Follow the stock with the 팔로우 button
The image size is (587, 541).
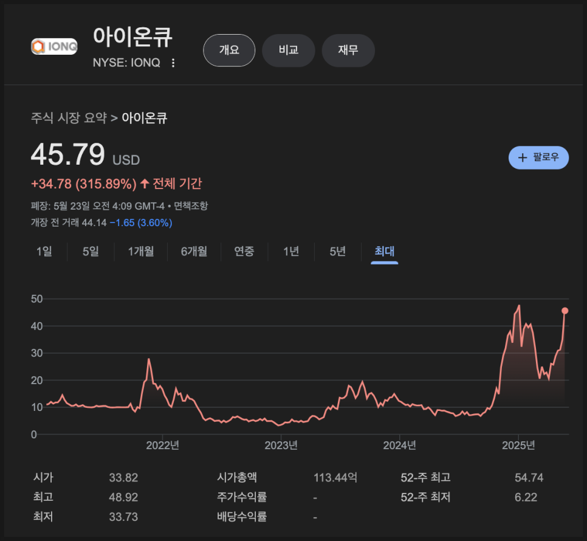point(538,157)
